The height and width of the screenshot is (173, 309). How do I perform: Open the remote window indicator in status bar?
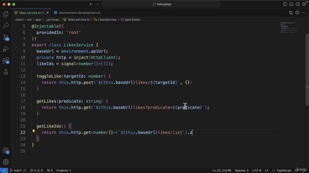coord(4,171)
